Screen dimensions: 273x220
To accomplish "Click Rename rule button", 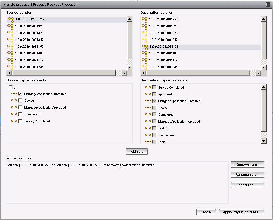I will (248, 175).
